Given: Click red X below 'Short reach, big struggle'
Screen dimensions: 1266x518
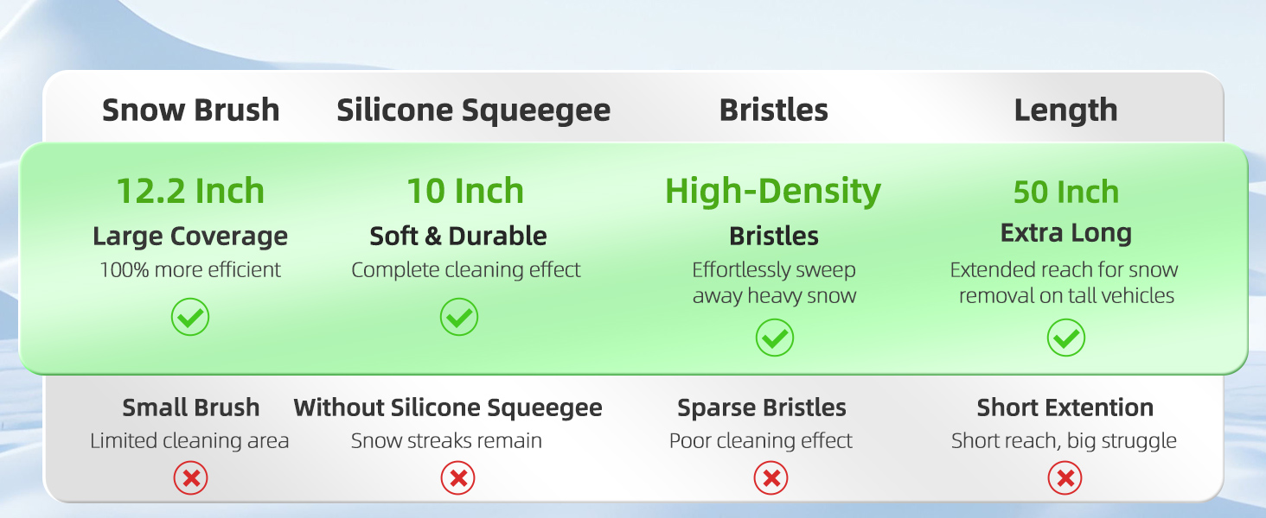Looking at the screenshot, I should pyautogui.click(x=1065, y=477).
